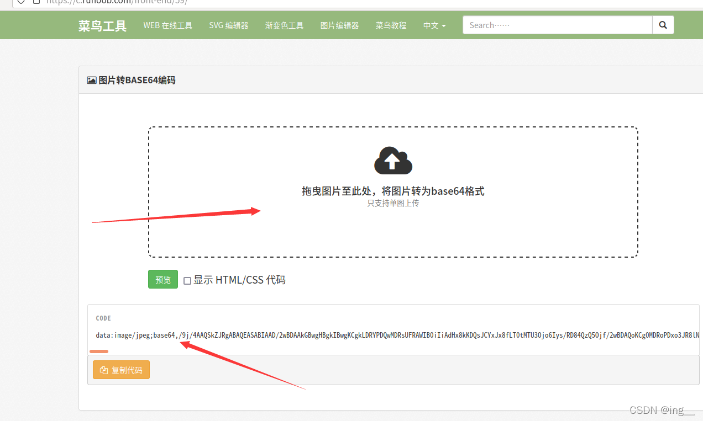703x421 pixels.
Task: Click the horizontal scrollbar under the code
Action: click(x=99, y=351)
